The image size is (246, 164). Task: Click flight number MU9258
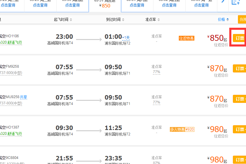(13, 97)
